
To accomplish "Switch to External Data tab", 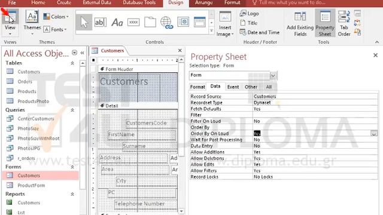I will click(97, 2).
